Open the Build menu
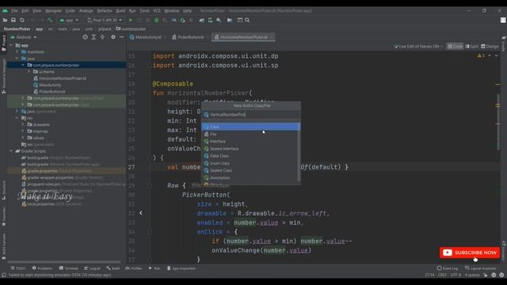Viewport: 507px width, 285px height. click(120, 10)
